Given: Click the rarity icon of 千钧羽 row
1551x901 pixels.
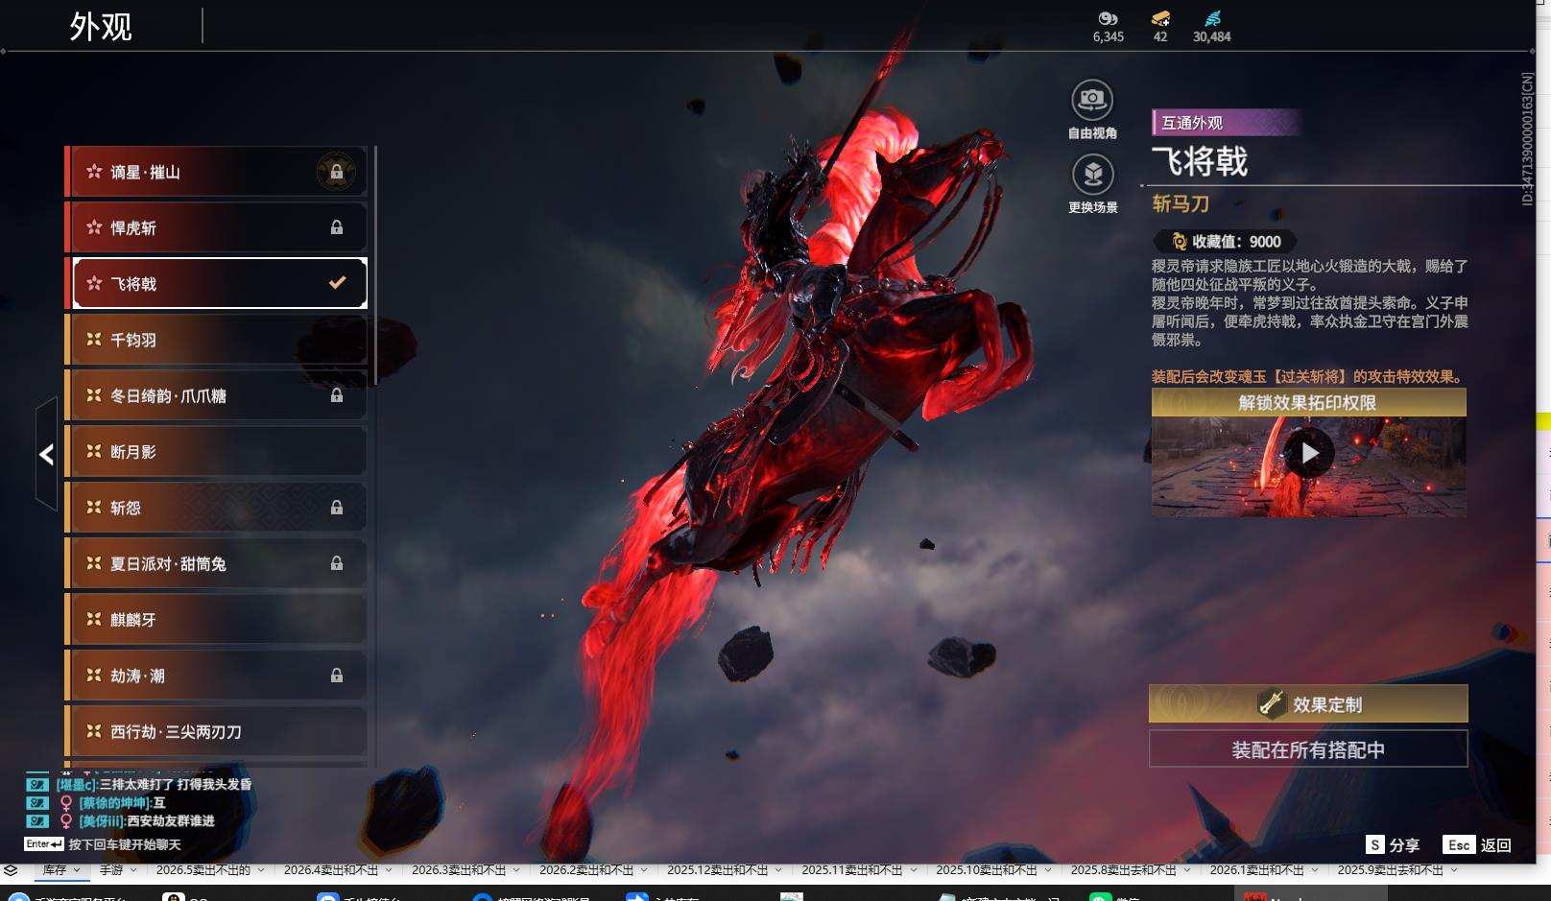Looking at the screenshot, I should (94, 340).
